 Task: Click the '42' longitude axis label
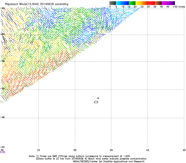point(148,150)
